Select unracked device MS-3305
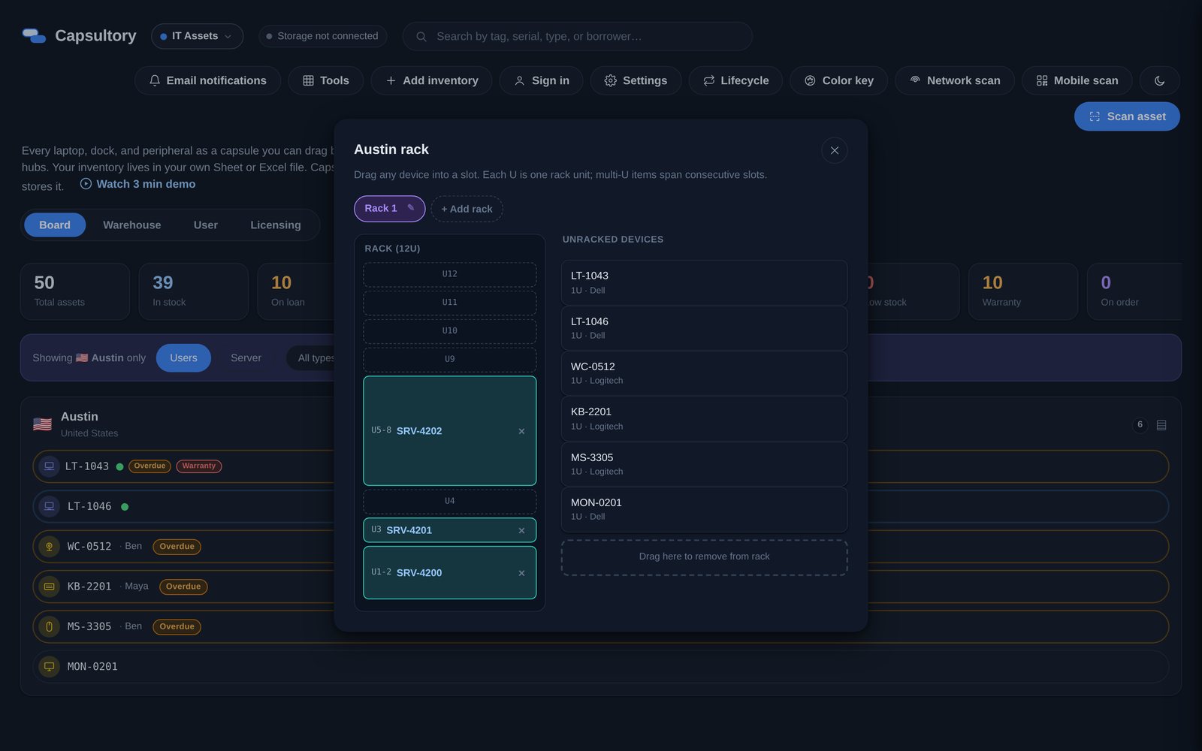The image size is (1202, 751). tap(704, 464)
